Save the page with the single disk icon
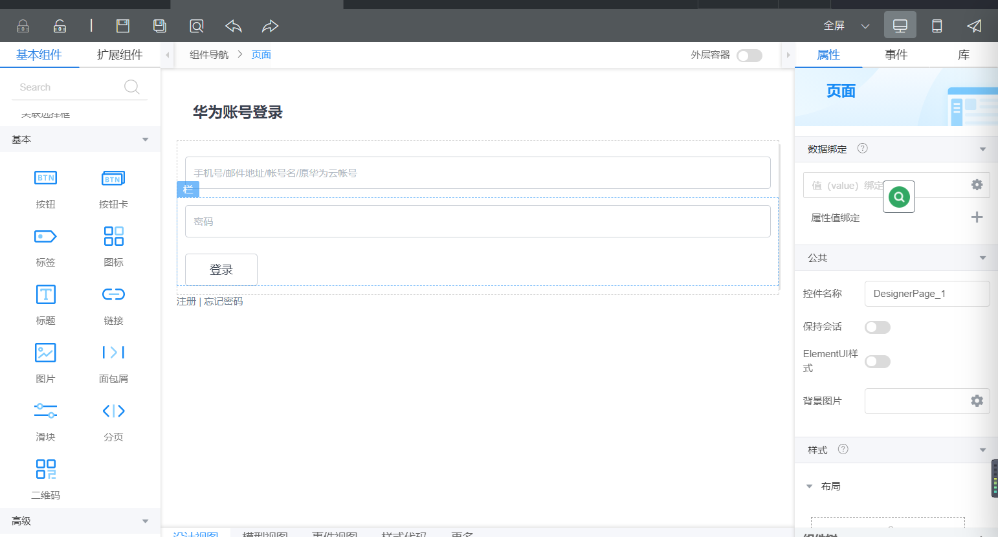 123,26
